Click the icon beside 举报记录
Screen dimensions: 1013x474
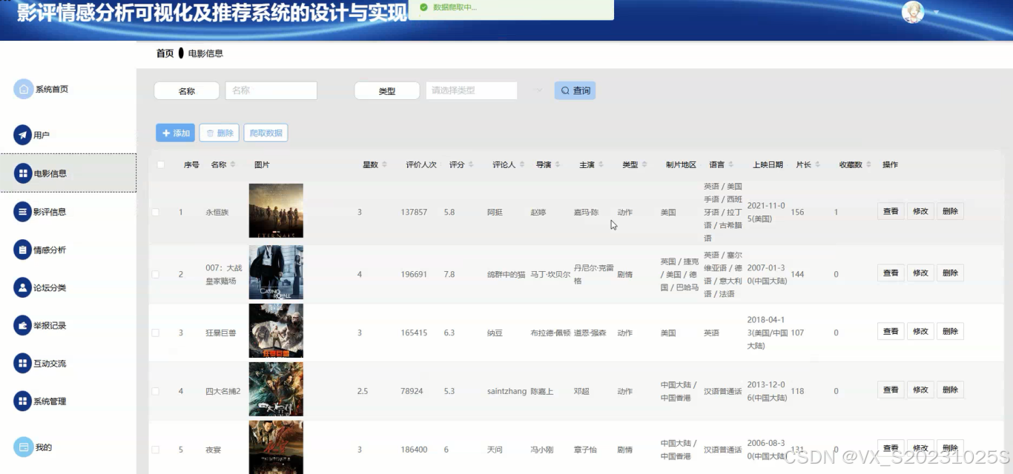coord(23,325)
